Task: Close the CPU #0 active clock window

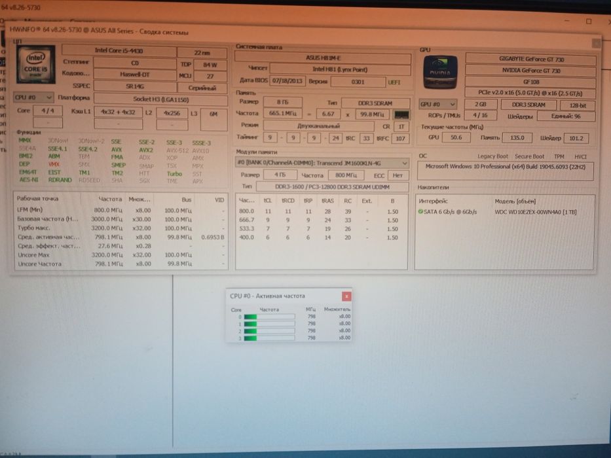Action: 346,296
